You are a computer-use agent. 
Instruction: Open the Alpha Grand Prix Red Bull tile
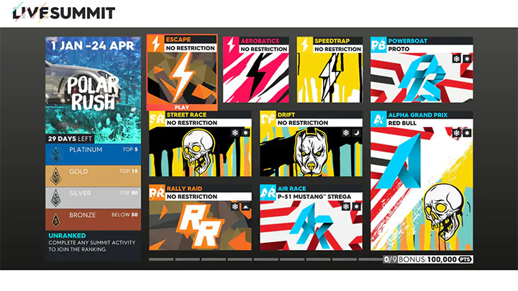pyautogui.click(x=422, y=181)
